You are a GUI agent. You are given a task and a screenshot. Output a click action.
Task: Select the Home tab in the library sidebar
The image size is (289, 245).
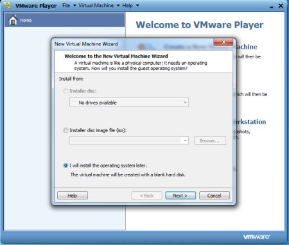coord(64,20)
